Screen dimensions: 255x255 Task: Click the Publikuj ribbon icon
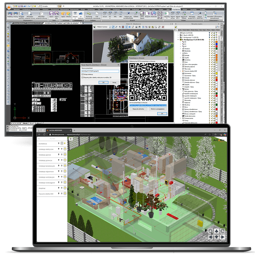(10, 14)
